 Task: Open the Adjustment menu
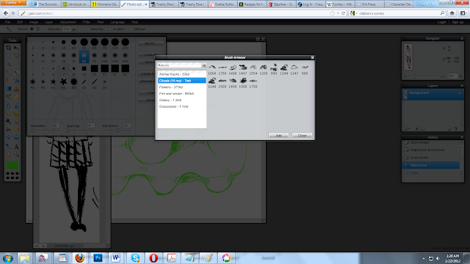(68, 22)
